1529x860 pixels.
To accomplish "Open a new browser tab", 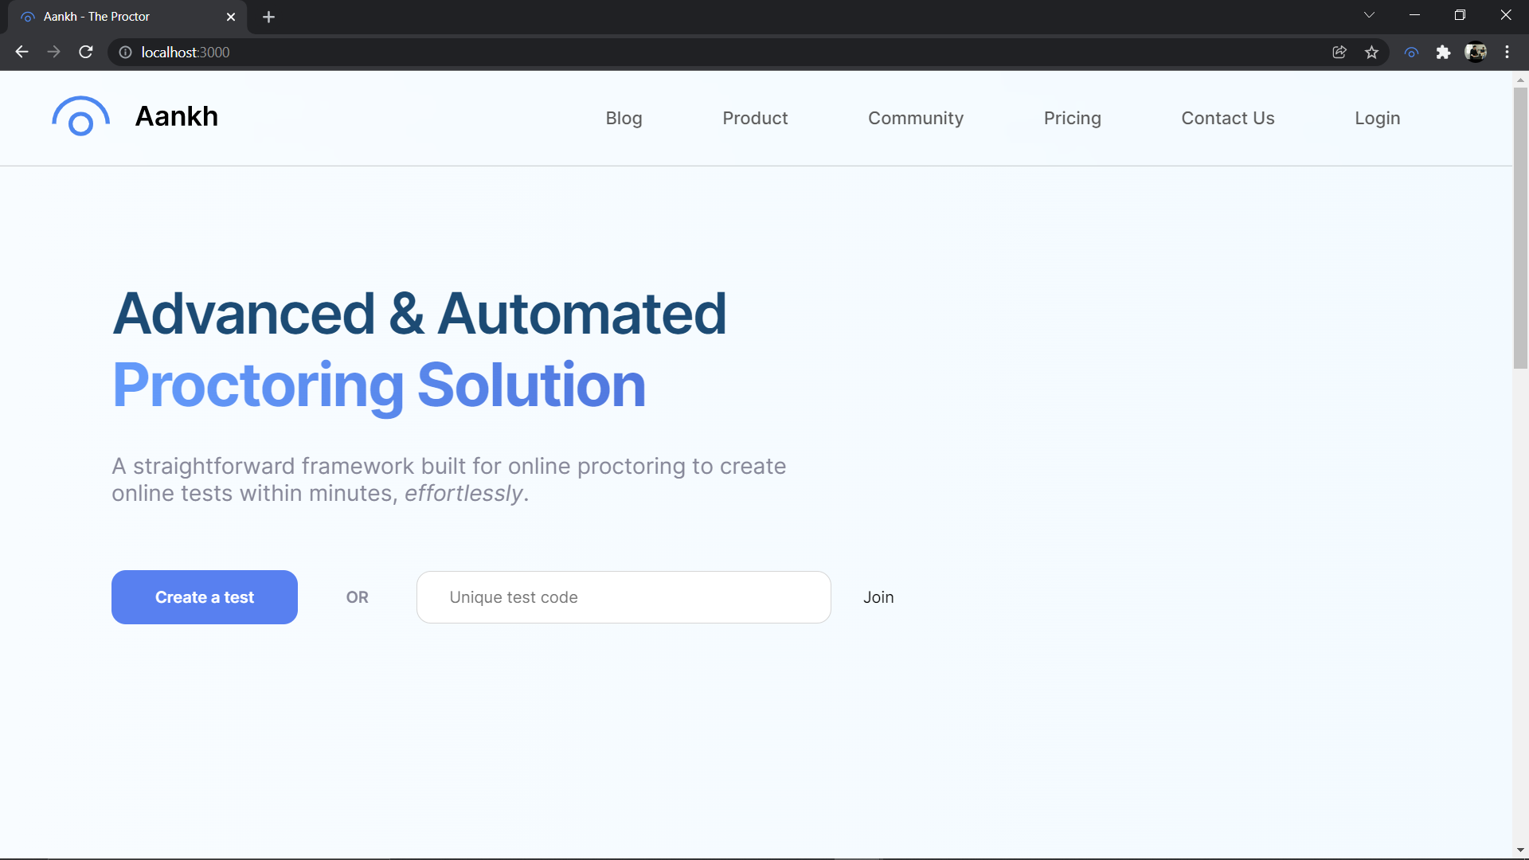I will tap(268, 17).
